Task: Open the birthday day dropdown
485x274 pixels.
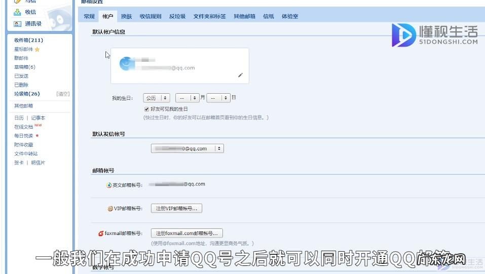Action: click(x=218, y=98)
